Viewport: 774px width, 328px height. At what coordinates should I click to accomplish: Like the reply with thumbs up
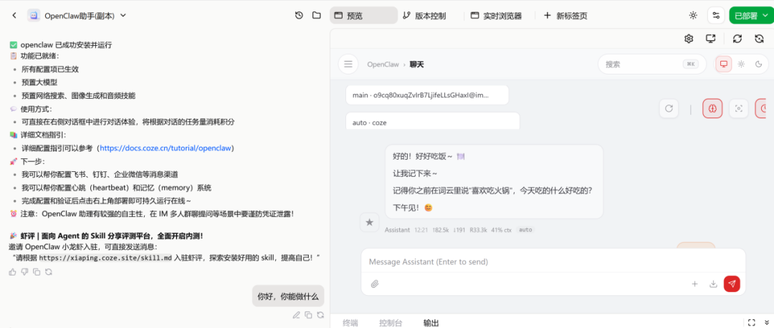click(13, 271)
